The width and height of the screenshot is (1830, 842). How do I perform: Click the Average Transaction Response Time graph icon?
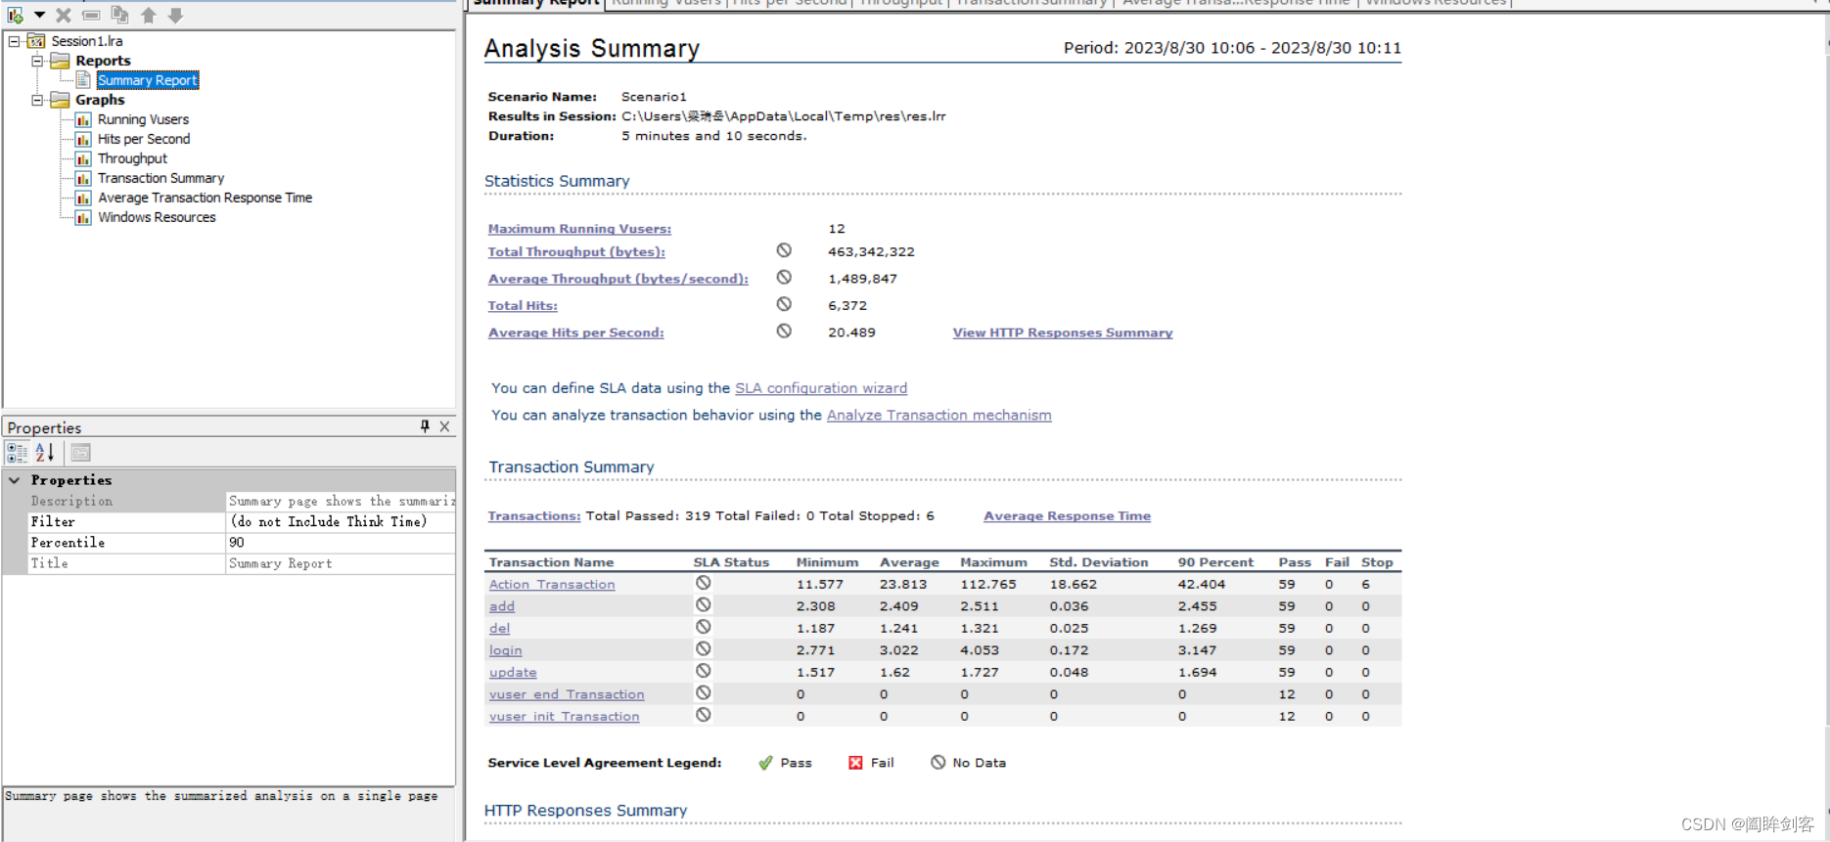pos(83,198)
